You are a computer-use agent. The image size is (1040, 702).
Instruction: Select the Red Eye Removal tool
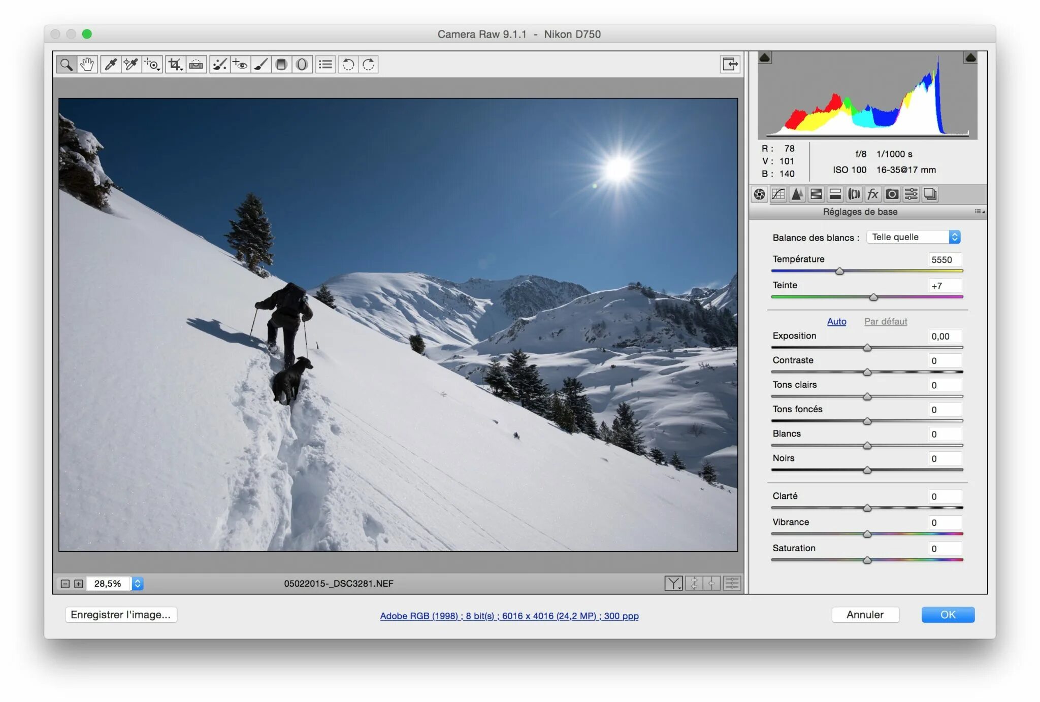pyautogui.click(x=240, y=64)
